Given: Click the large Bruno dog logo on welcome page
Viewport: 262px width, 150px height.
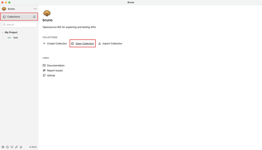Looking at the screenshot, I should pyautogui.click(x=47, y=13).
